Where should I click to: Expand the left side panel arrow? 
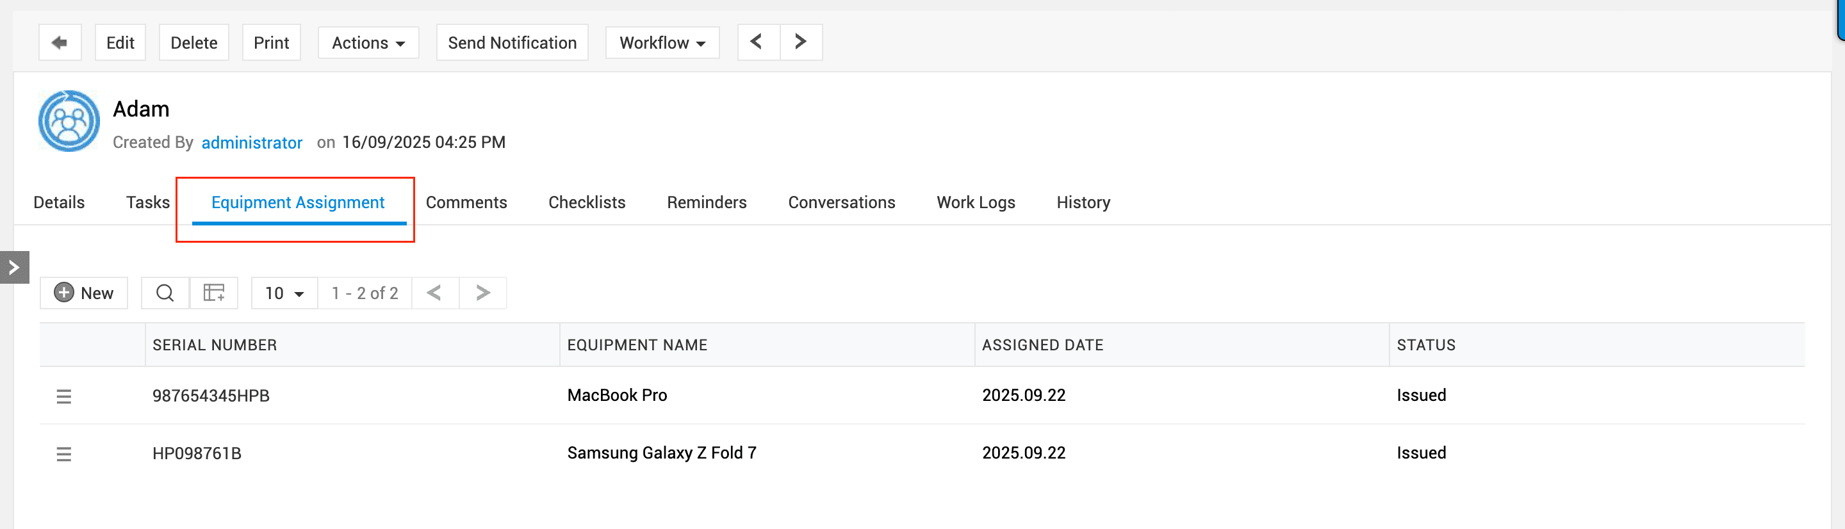(x=14, y=267)
